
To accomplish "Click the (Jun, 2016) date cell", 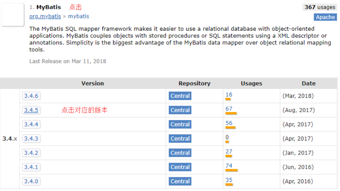I will pyautogui.click(x=298, y=167).
